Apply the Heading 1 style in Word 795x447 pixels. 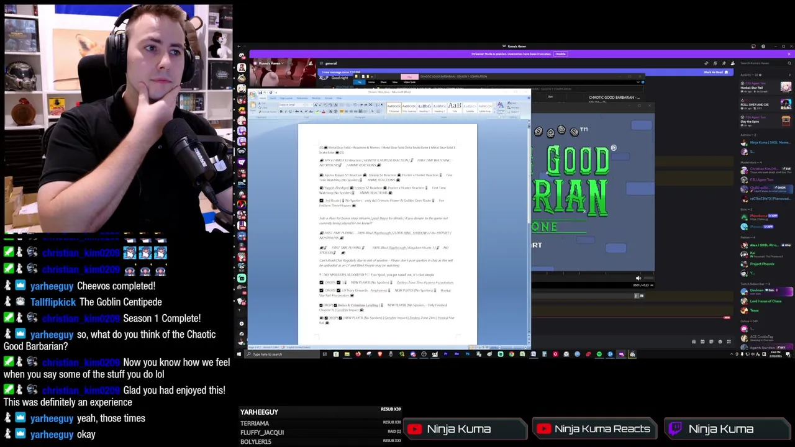pyautogui.click(x=424, y=108)
